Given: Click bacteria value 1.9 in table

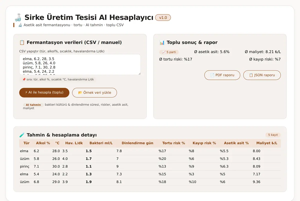Looking at the screenshot, I should click(89, 182).
